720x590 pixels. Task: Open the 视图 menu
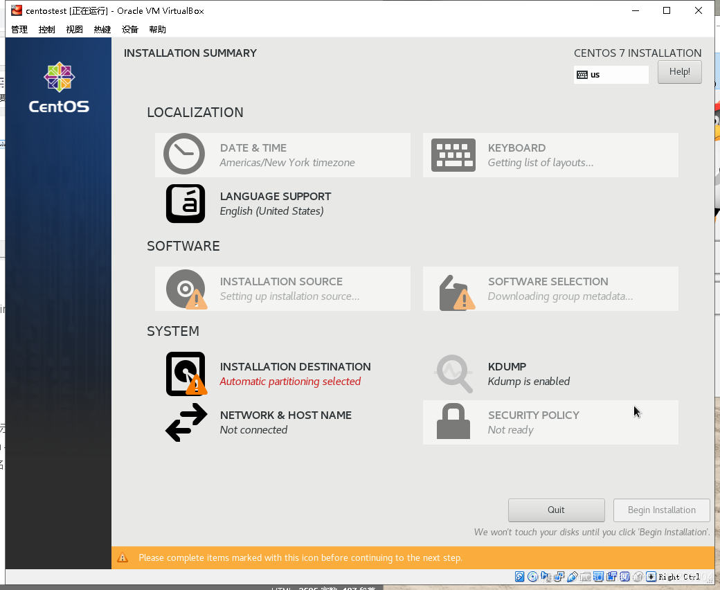click(74, 29)
